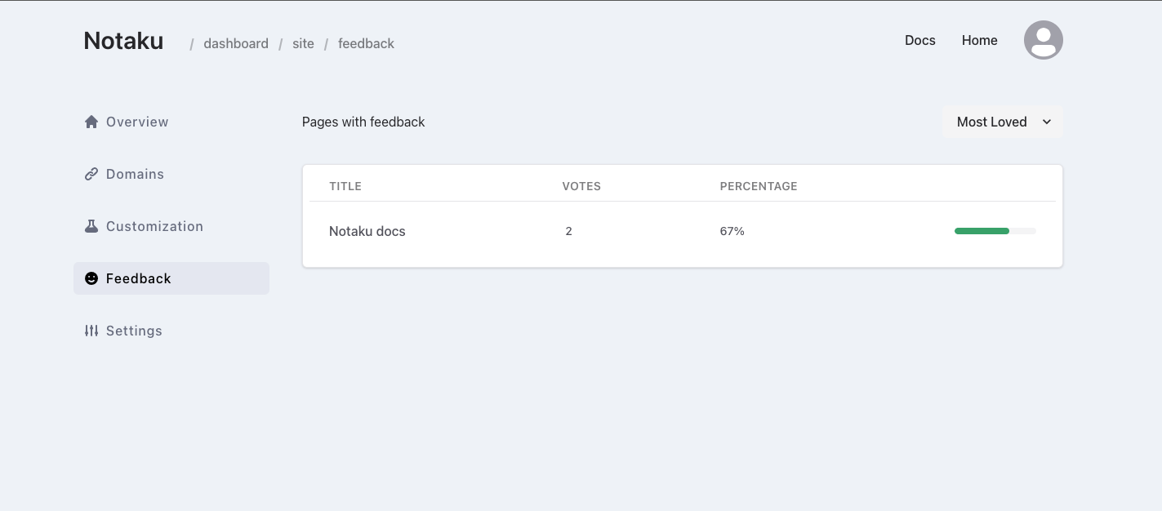Click the dashboard breadcrumb
This screenshot has width=1162, height=511.
click(236, 43)
